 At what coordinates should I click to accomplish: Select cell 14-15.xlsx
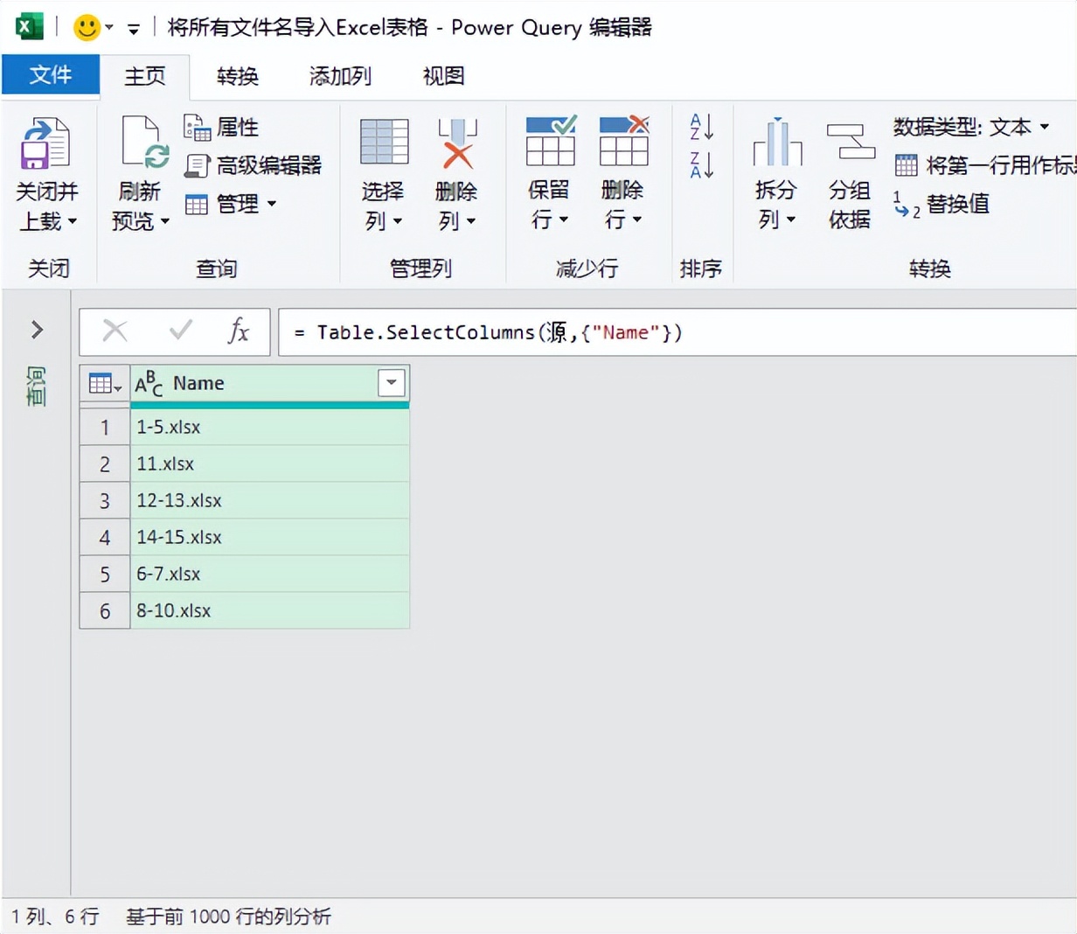(270, 537)
